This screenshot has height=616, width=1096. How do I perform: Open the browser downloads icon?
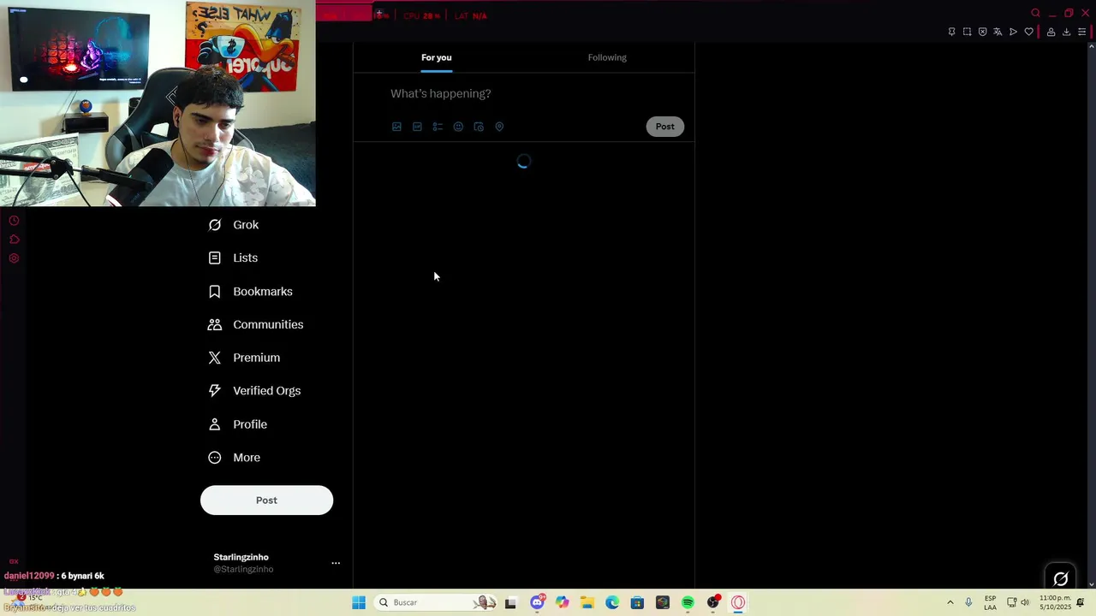tap(1066, 32)
